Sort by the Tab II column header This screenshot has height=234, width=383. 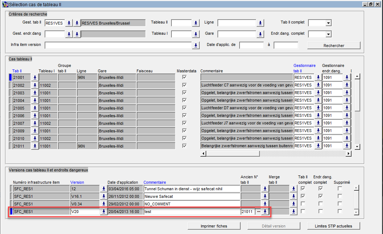[x=17, y=71]
